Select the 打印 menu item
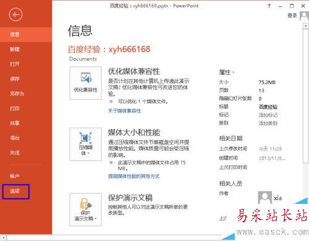Viewport: 309px width, 241px height. click(x=26, y=109)
